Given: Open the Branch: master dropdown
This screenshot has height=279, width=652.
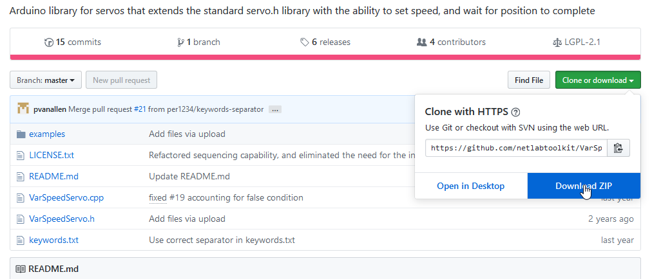Looking at the screenshot, I should (46, 80).
